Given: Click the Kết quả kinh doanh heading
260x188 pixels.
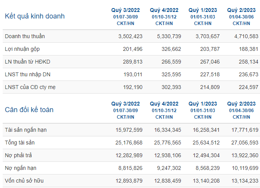Looking at the screenshot, I should 35,16.
